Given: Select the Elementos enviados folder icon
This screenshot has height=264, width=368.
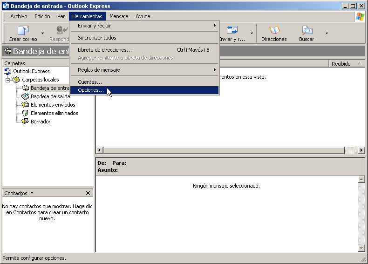Looking at the screenshot, I should pyautogui.click(x=25, y=105).
